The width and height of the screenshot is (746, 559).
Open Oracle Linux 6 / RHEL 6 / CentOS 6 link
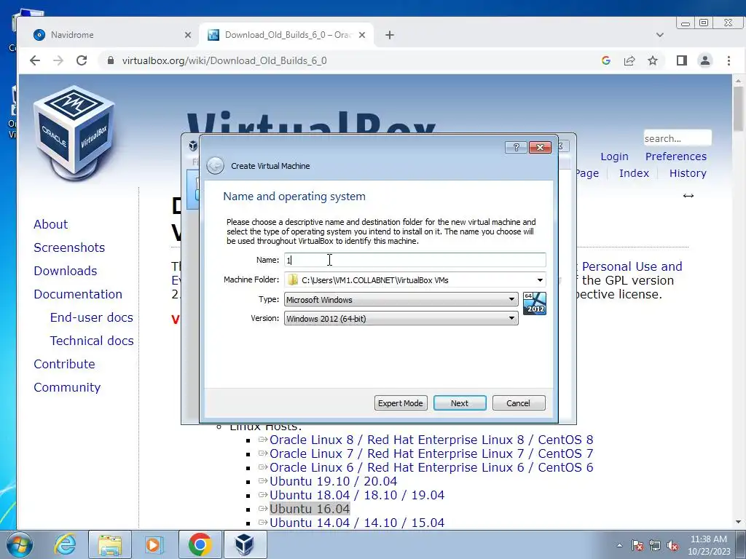pyautogui.click(x=431, y=467)
